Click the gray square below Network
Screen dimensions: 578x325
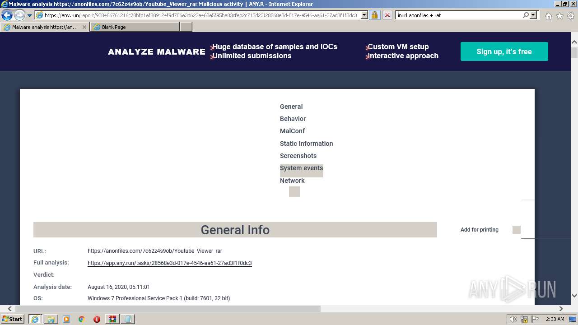tap(294, 192)
